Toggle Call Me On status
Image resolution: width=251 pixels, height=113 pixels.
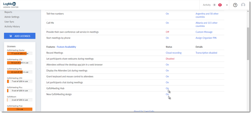(167, 23)
